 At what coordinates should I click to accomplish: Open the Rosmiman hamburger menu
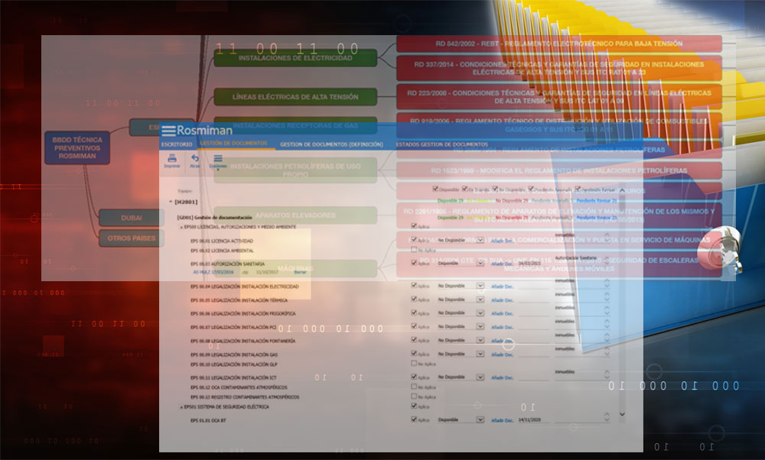click(168, 131)
